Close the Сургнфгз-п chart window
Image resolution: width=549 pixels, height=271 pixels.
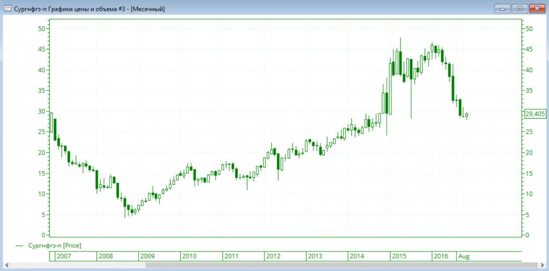pyautogui.click(x=536, y=9)
